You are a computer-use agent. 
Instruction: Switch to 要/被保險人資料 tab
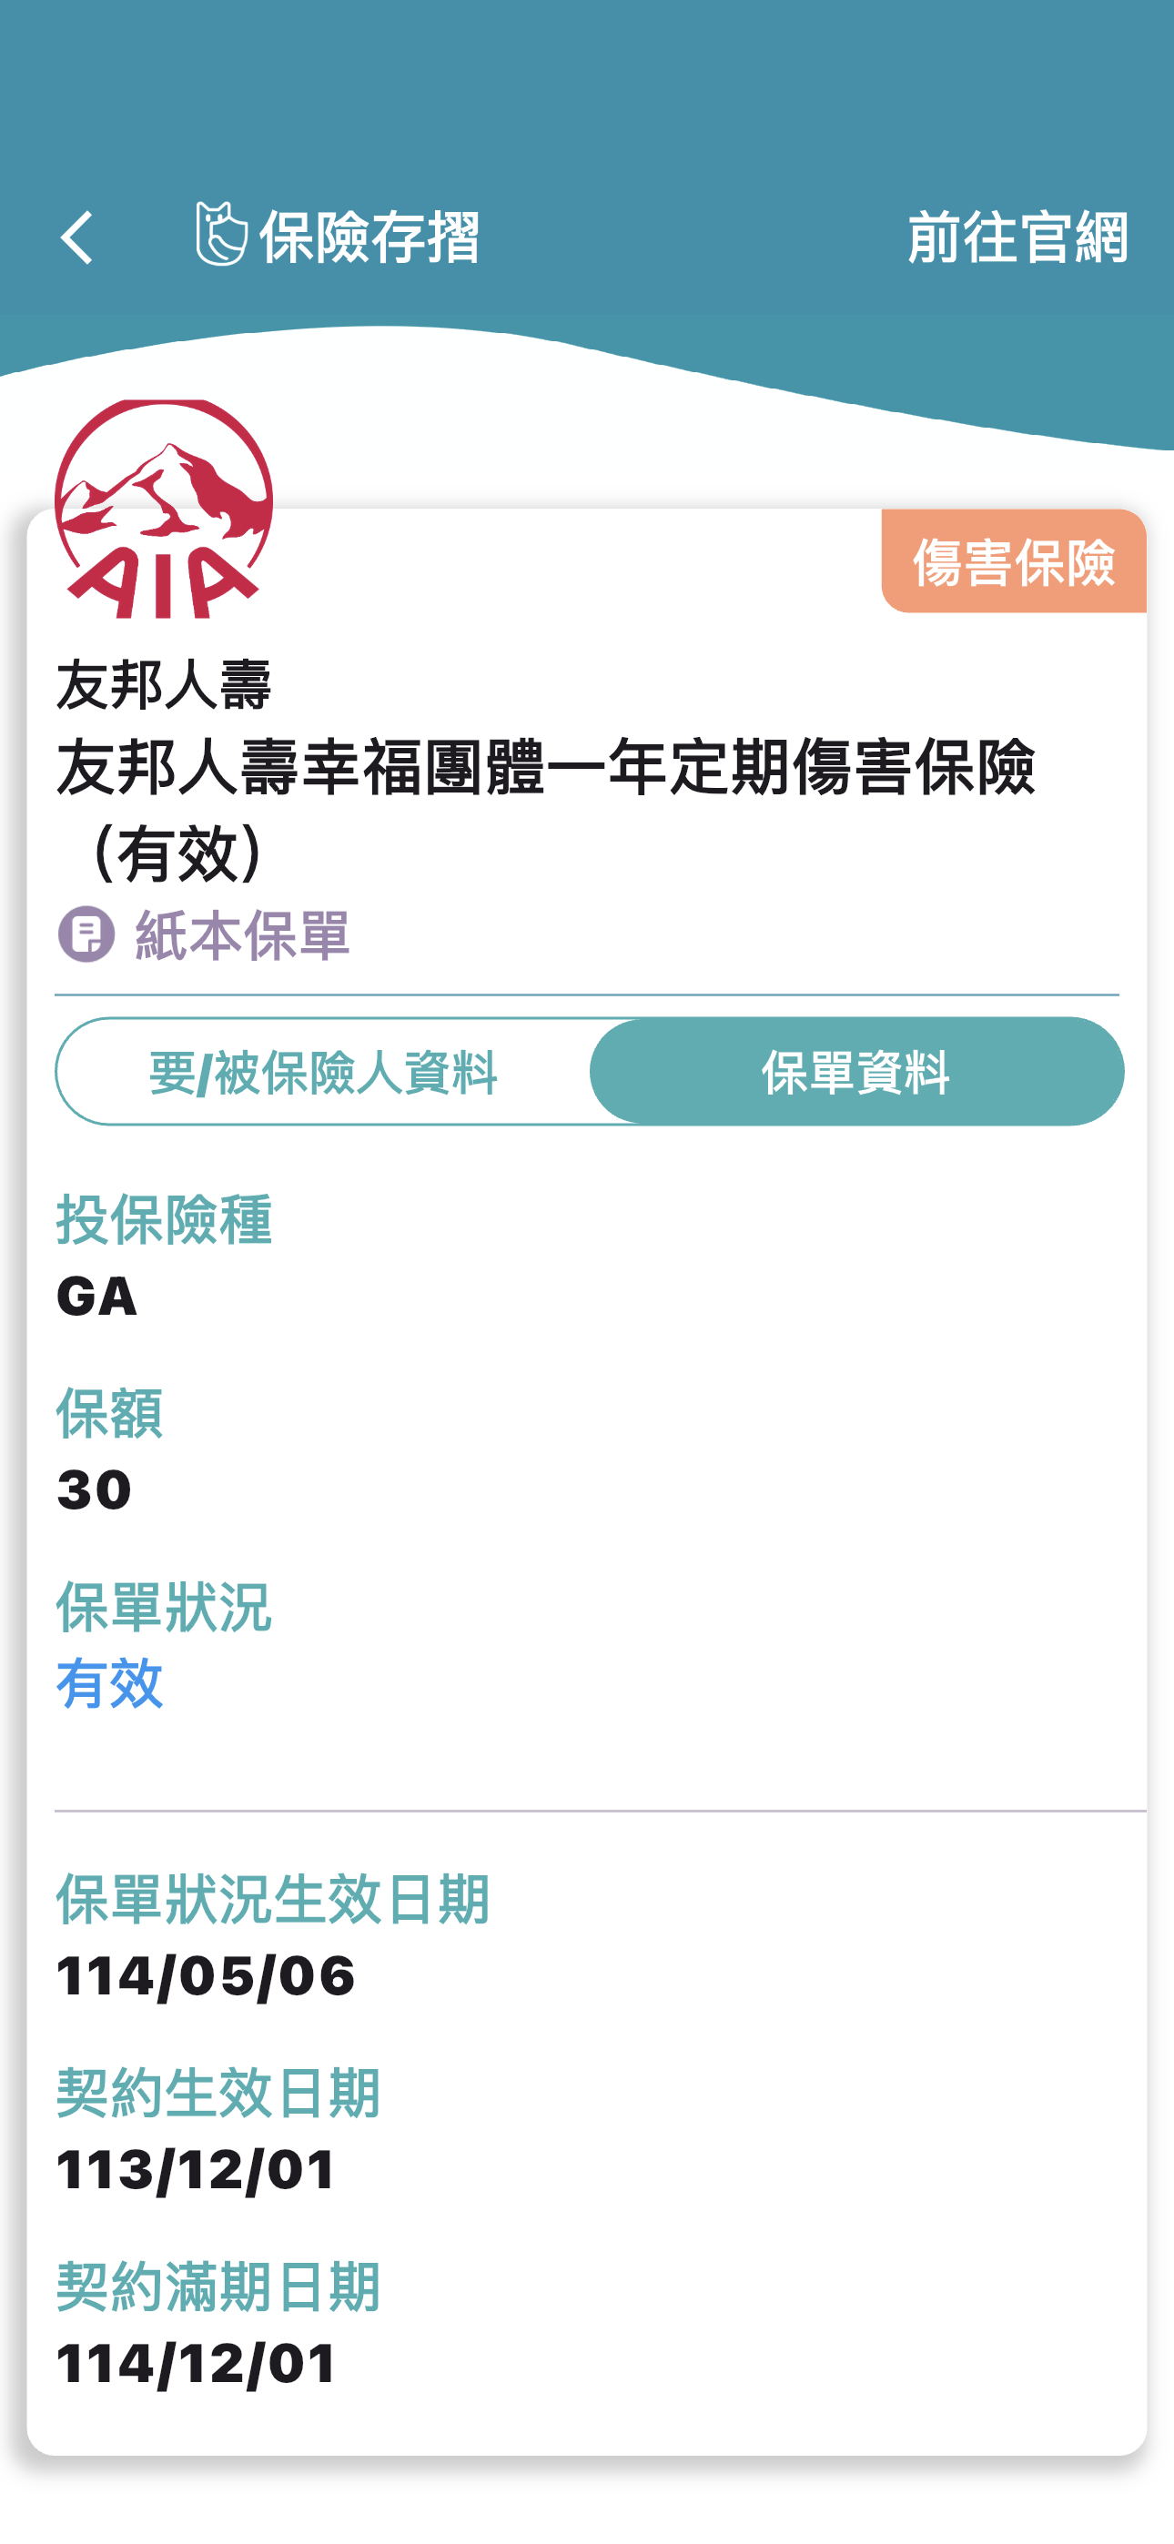[x=323, y=1073]
